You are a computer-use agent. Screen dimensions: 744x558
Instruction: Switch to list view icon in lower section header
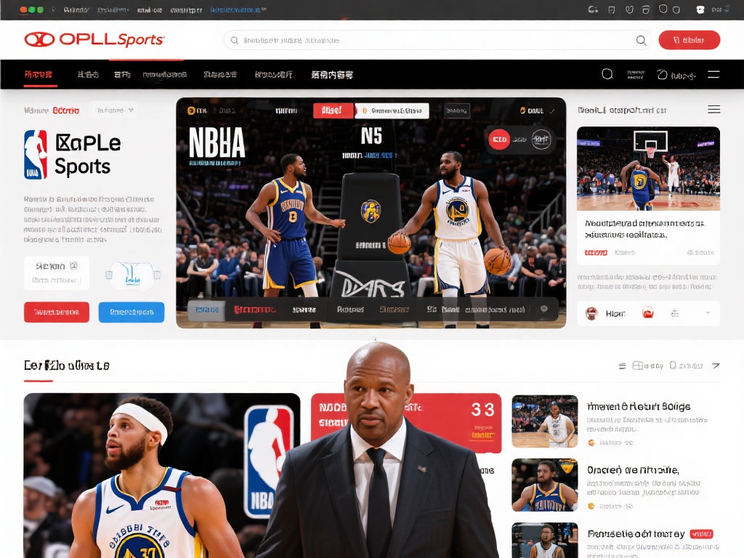[622, 366]
